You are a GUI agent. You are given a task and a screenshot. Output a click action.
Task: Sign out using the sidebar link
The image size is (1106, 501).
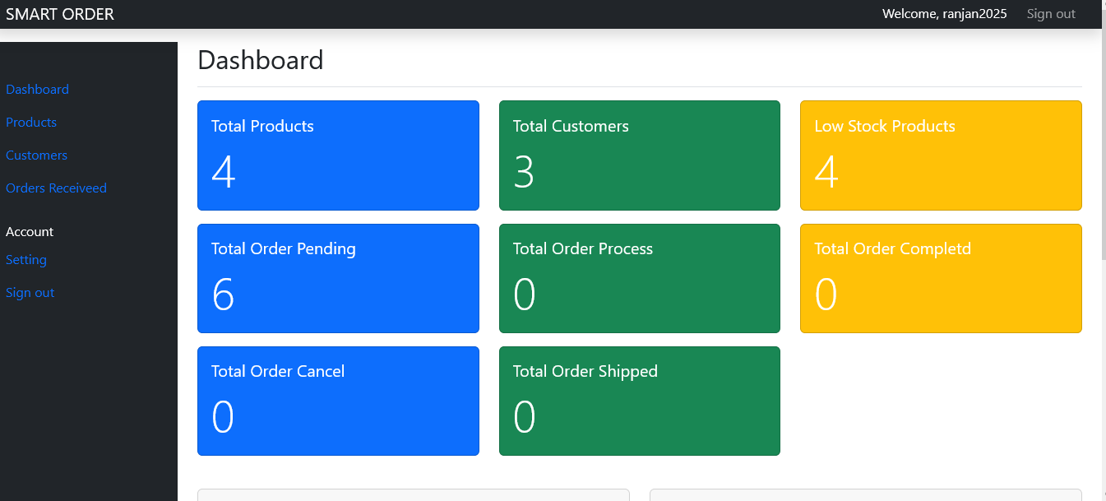pyautogui.click(x=30, y=292)
